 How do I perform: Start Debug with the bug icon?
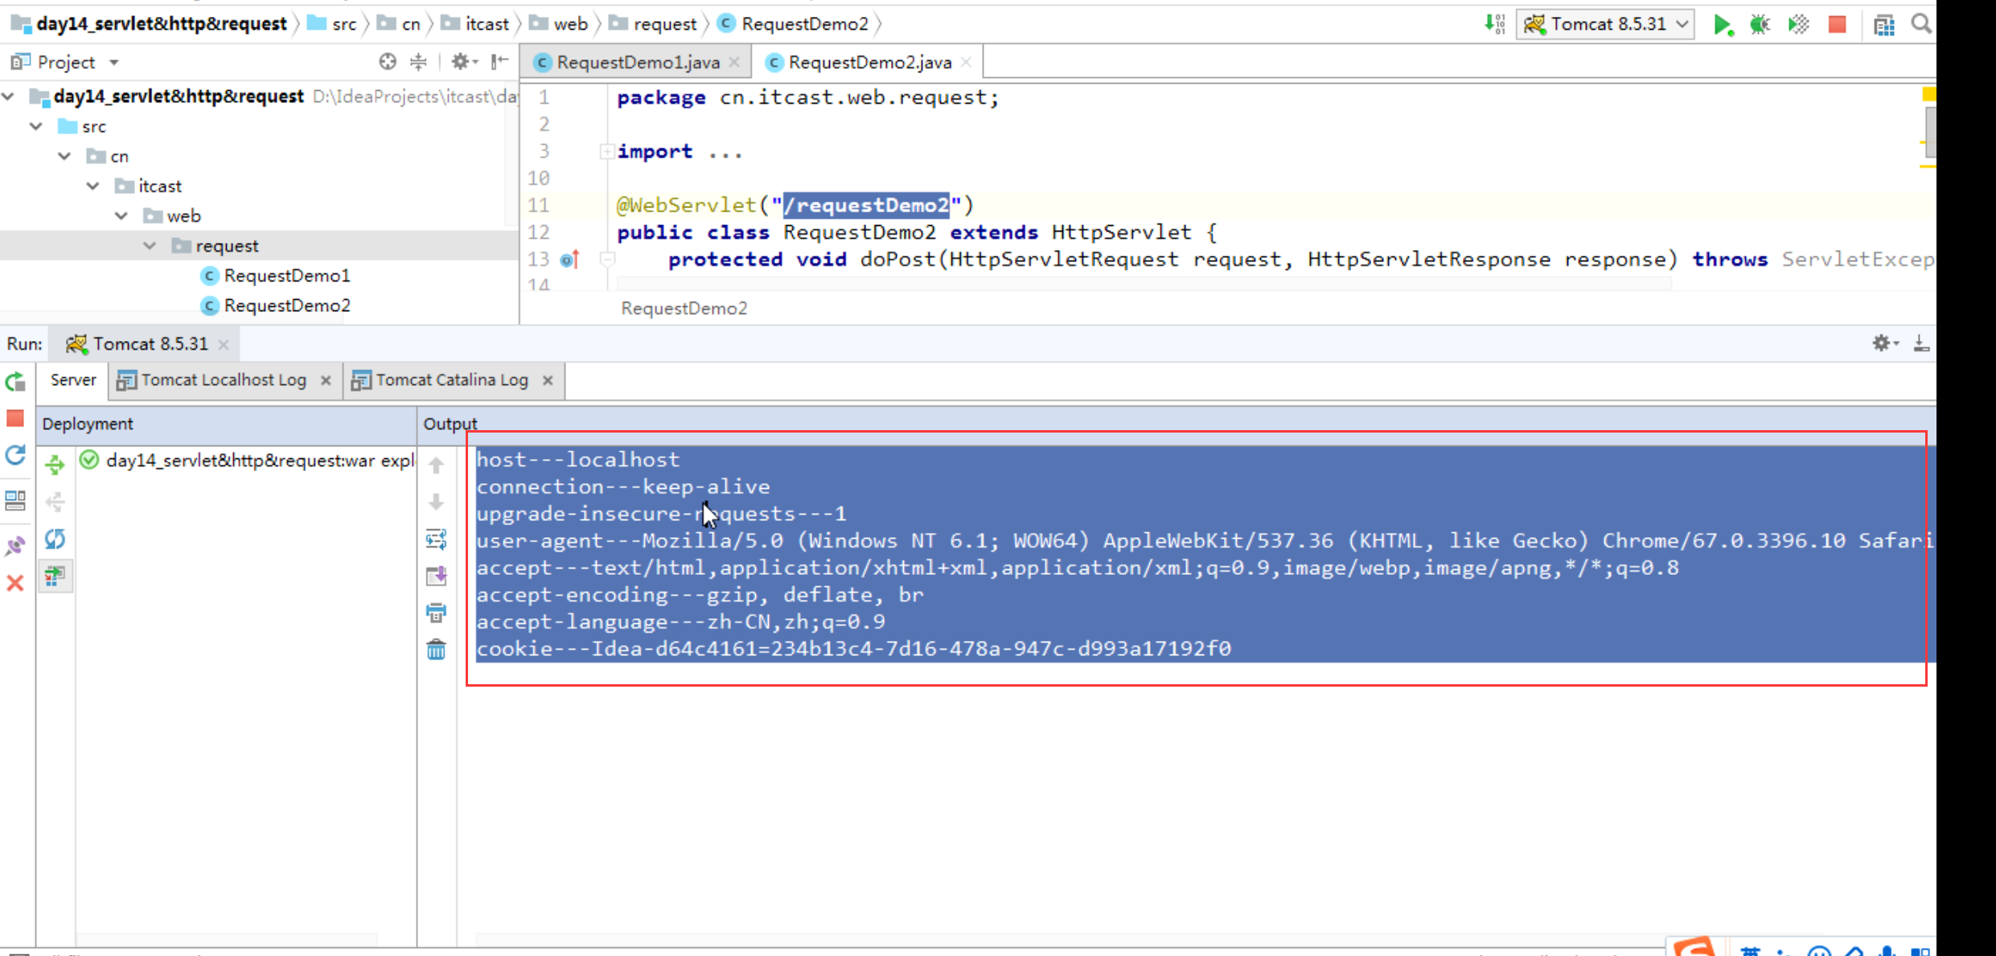pyautogui.click(x=1760, y=25)
